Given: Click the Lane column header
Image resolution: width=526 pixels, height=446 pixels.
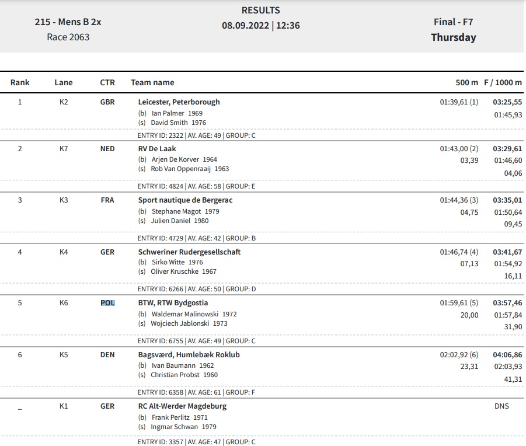Looking at the screenshot, I should click(x=64, y=82).
